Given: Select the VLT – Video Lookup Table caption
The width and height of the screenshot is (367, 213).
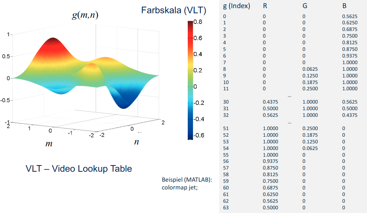Looking at the screenshot, I should click(x=79, y=169).
